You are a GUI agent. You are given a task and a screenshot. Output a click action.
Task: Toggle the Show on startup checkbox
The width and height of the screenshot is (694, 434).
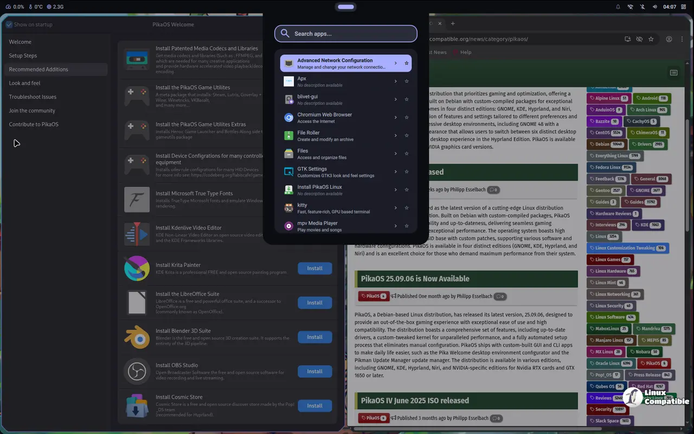point(9,24)
